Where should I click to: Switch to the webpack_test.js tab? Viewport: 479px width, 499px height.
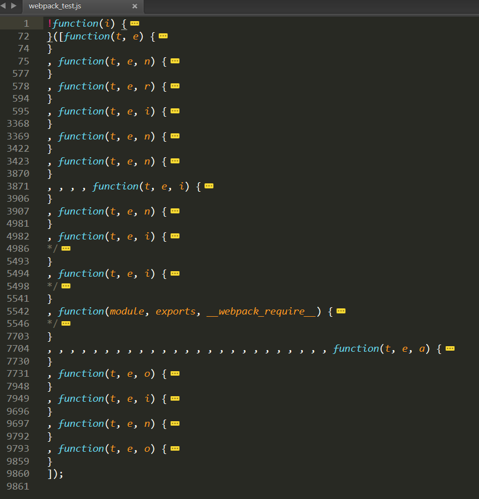pyautogui.click(x=82, y=6)
